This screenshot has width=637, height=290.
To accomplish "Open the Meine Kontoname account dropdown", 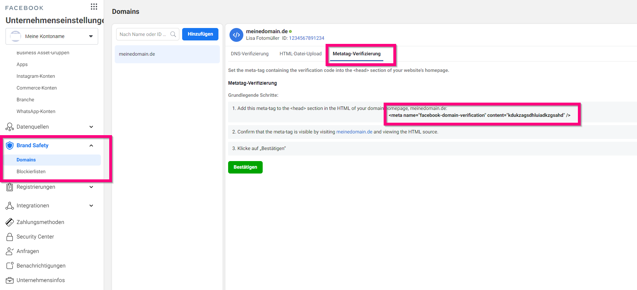I will pos(52,36).
